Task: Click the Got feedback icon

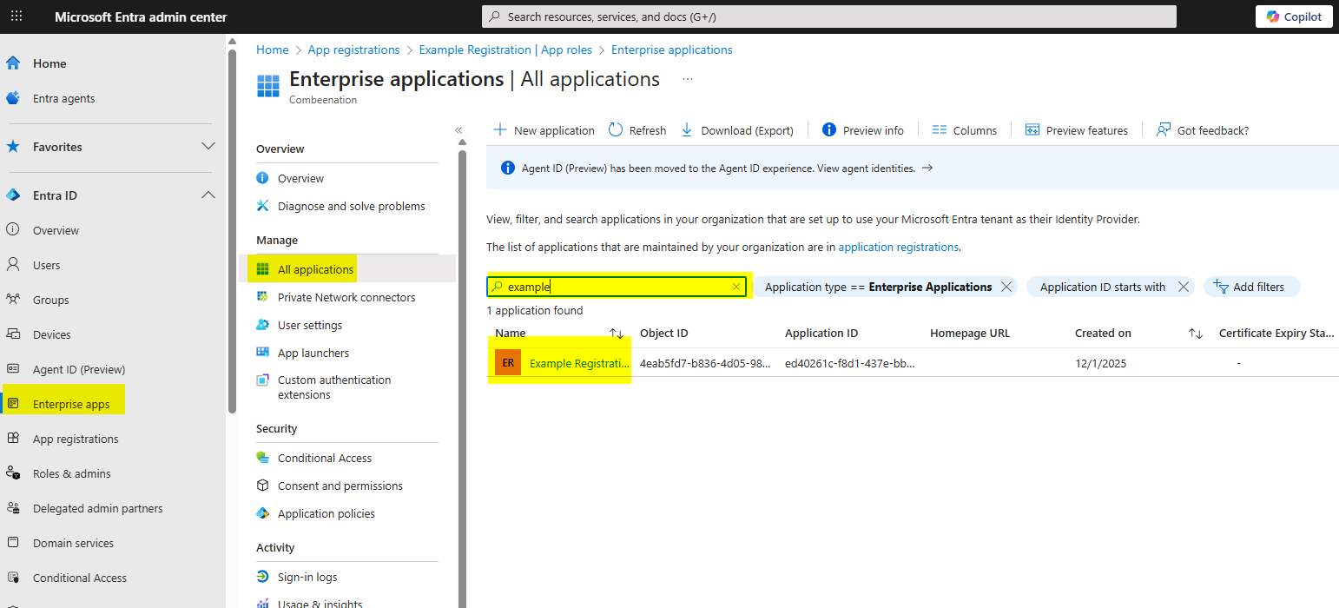Action: 1164,130
